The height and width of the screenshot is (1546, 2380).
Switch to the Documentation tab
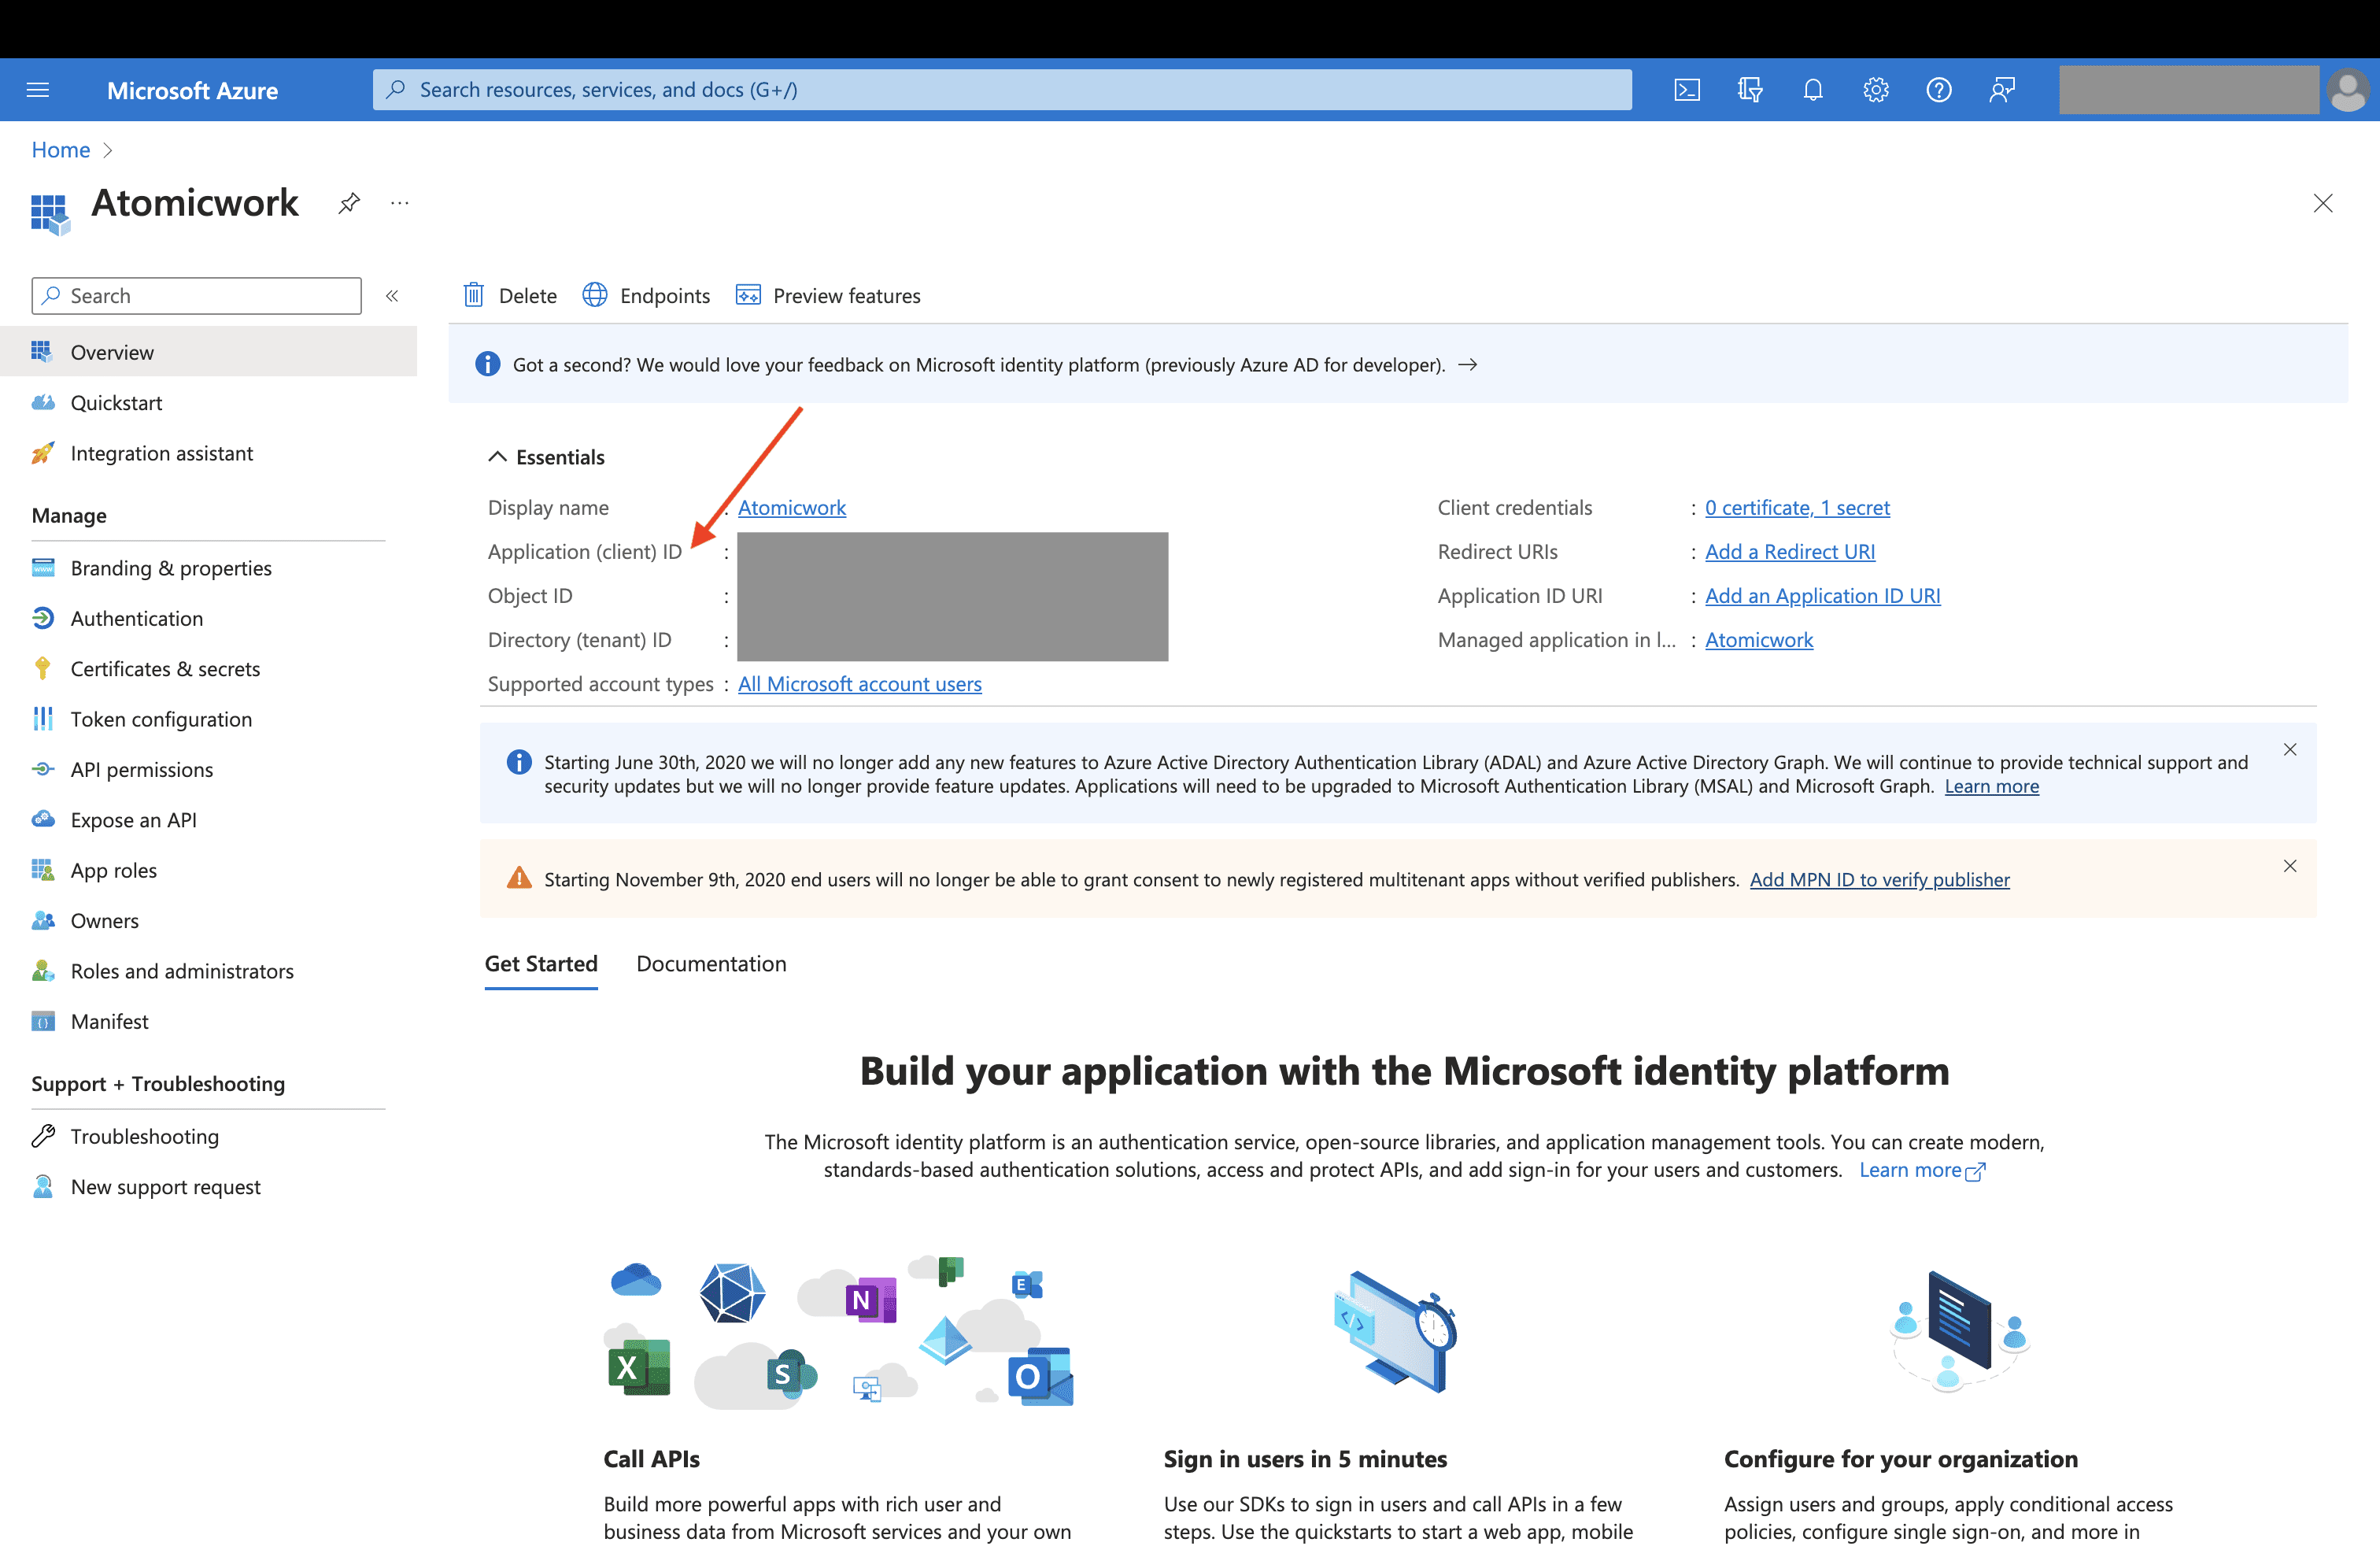pyautogui.click(x=711, y=964)
